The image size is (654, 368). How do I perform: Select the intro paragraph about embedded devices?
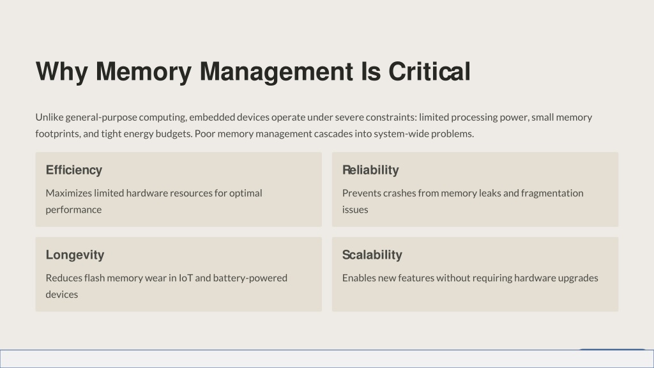[314, 125]
